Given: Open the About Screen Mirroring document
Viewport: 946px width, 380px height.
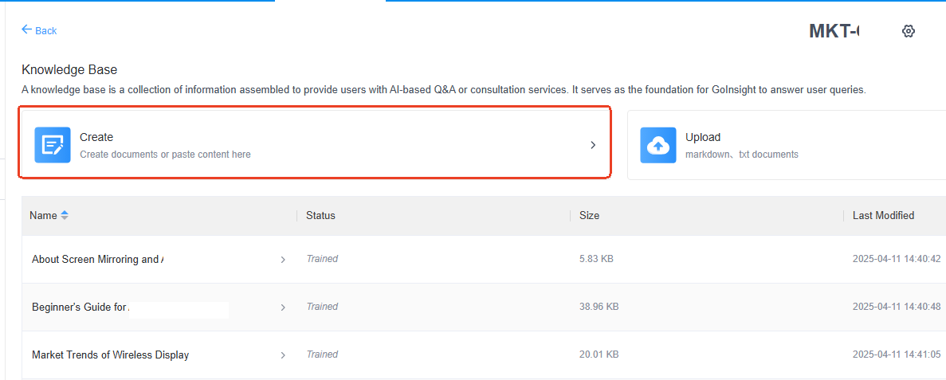Looking at the screenshot, I should point(98,260).
